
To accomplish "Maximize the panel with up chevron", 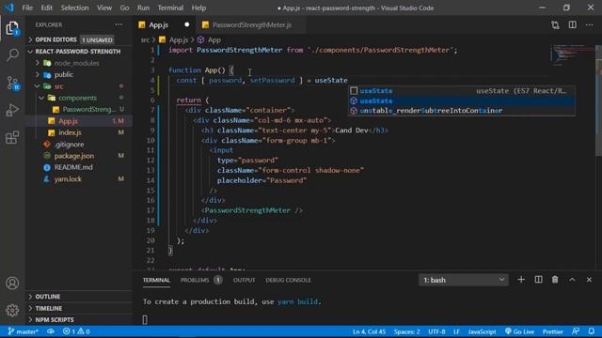I will click(573, 280).
